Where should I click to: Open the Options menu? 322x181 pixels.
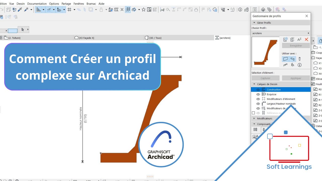pos(54,4)
